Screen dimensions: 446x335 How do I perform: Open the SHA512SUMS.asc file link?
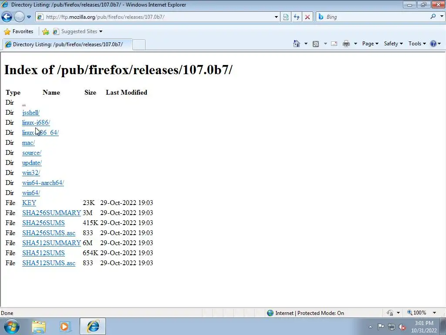pos(49,263)
